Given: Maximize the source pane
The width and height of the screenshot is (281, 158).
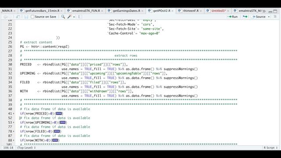Looking at the screenshot, I should [x=275, y=12].
